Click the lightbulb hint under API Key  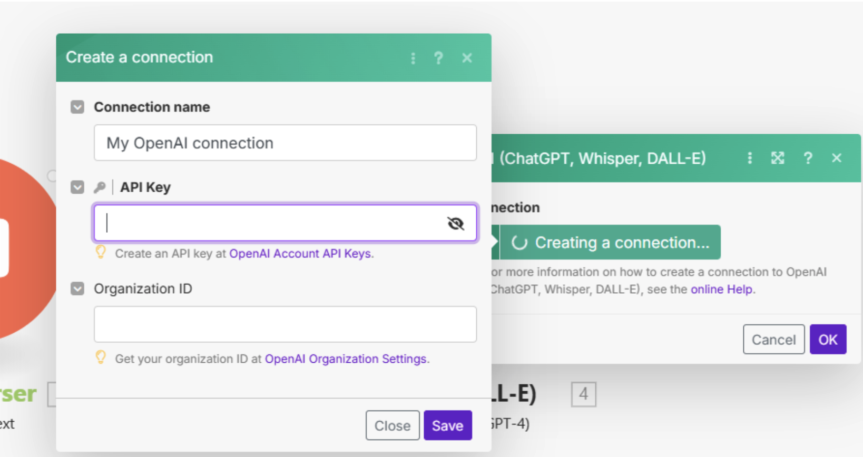tap(101, 253)
